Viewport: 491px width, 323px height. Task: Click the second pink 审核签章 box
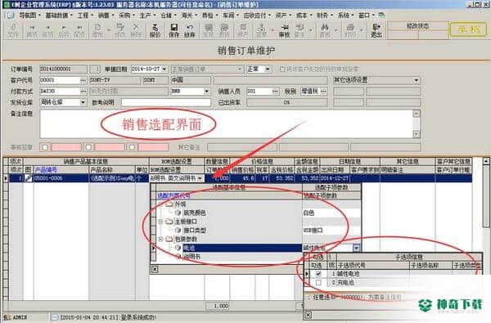coord(110,147)
